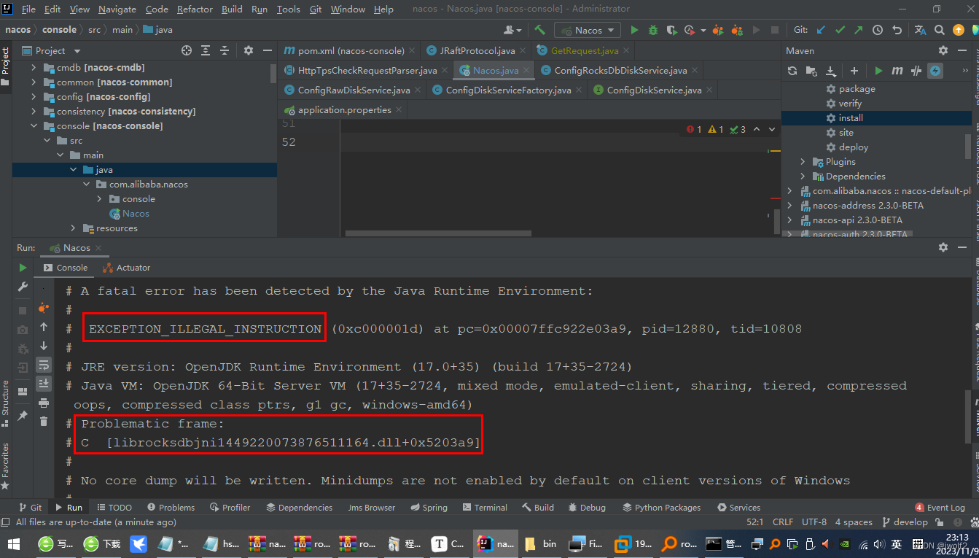Image resolution: width=979 pixels, height=558 pixels.
Task: Open the translate plugin icon in the toolbar
Action: (921, 30)
